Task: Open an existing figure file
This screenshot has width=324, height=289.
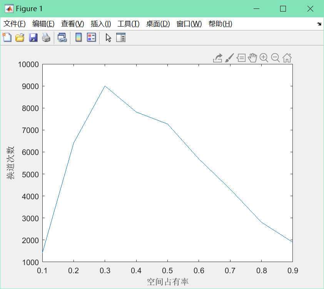Action: (20, 37)
